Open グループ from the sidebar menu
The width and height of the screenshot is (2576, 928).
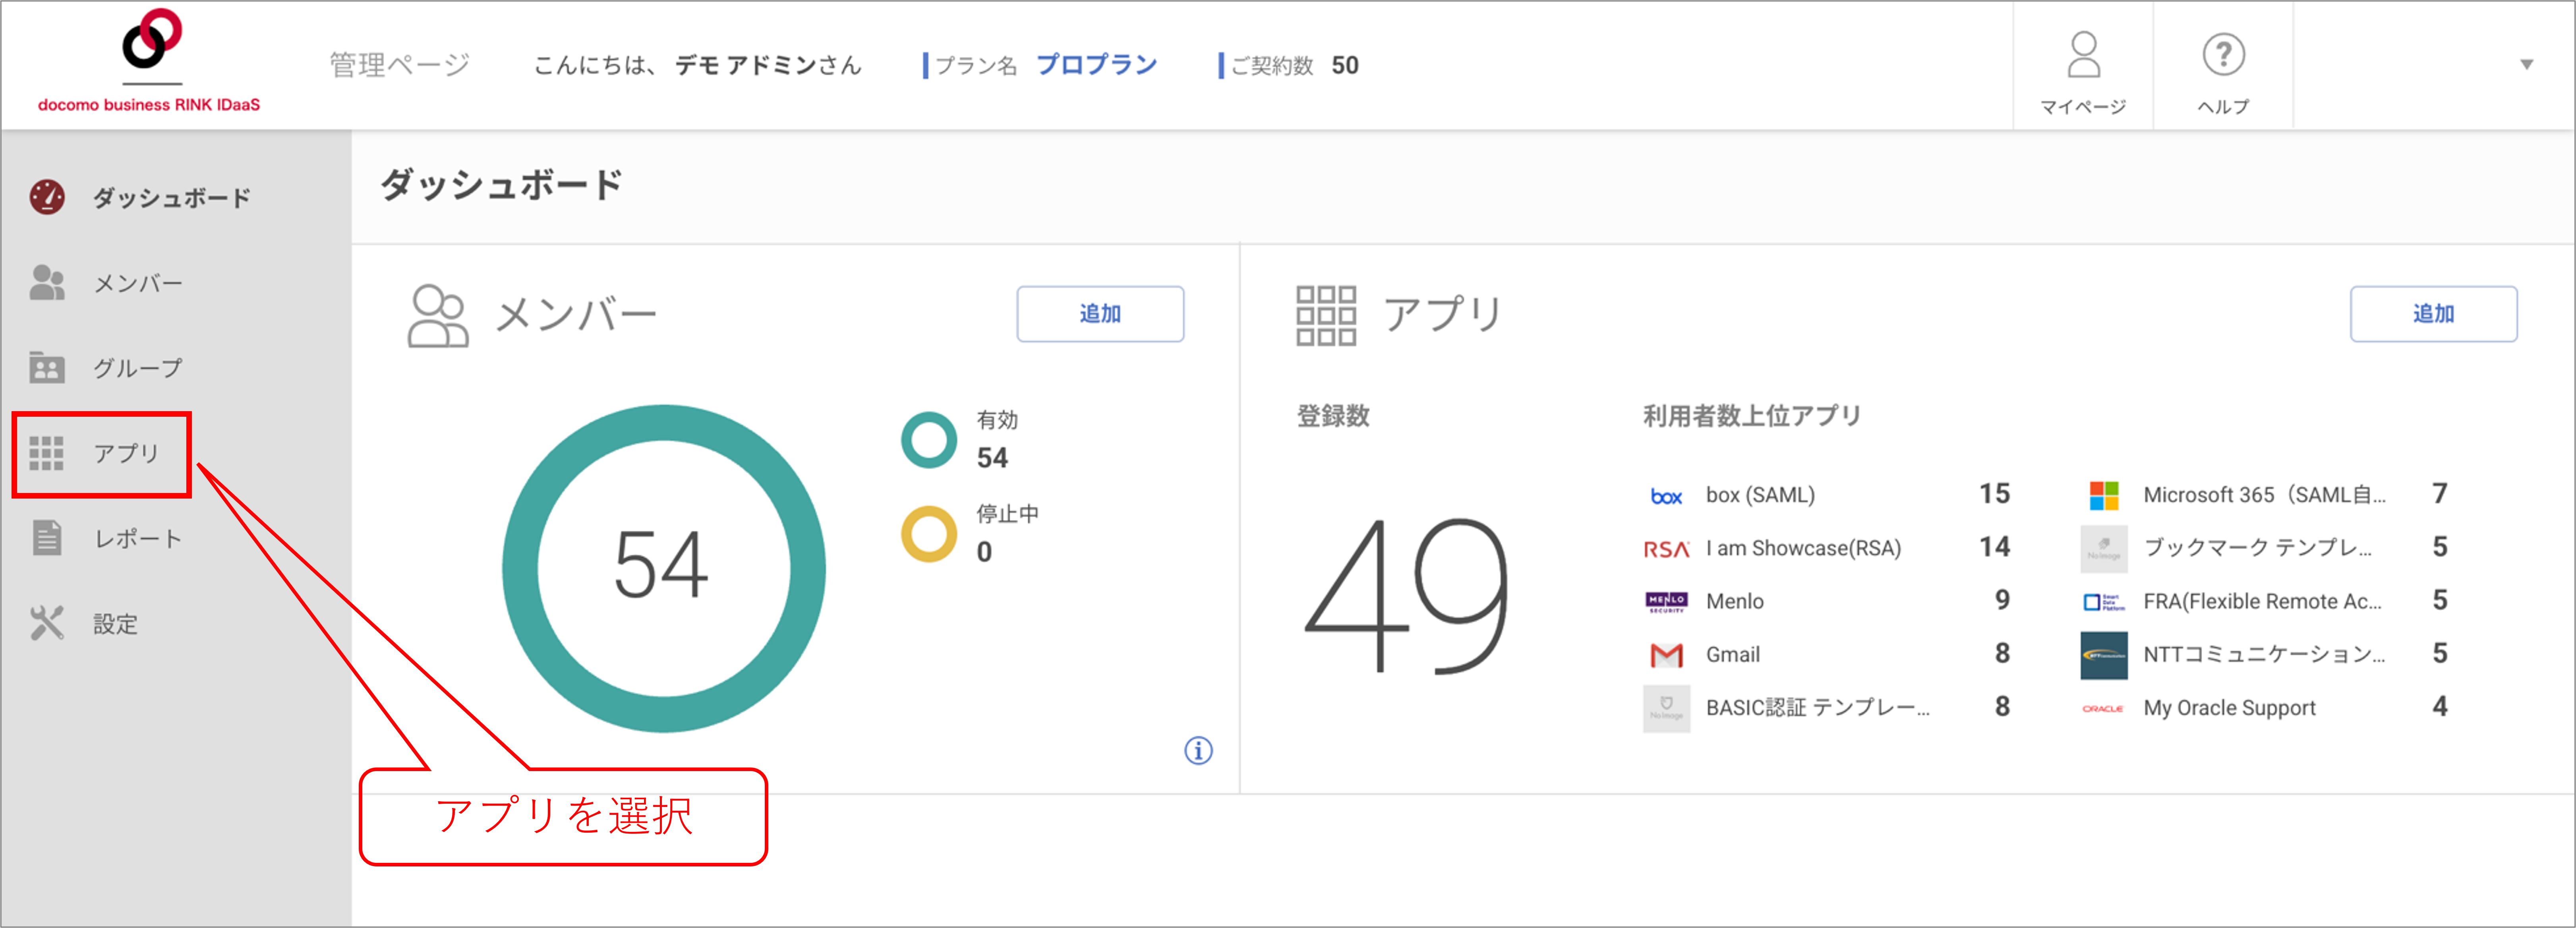click(138, 368)
